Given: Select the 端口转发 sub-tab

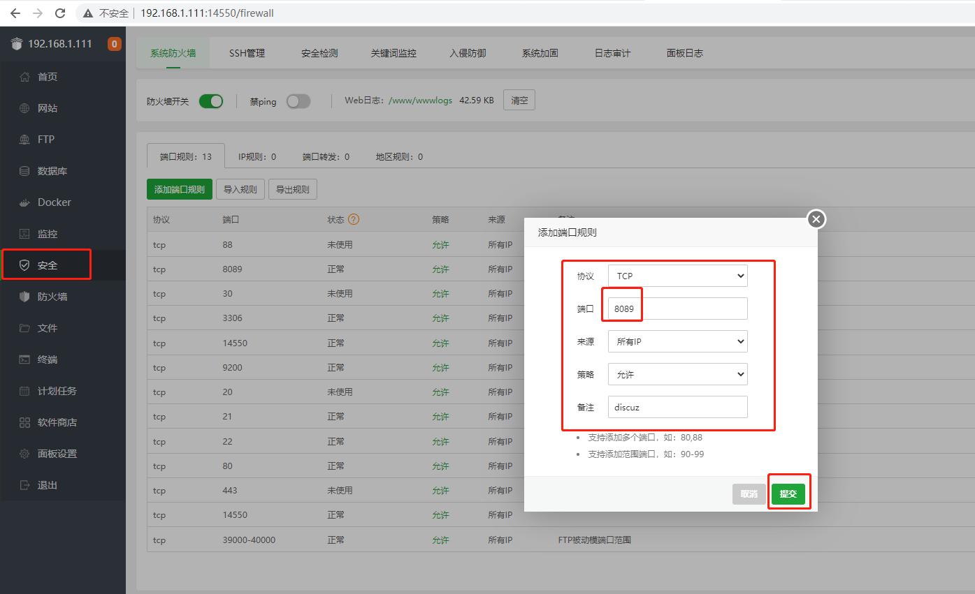Looking at the screenshot, I should coord(326,157).
